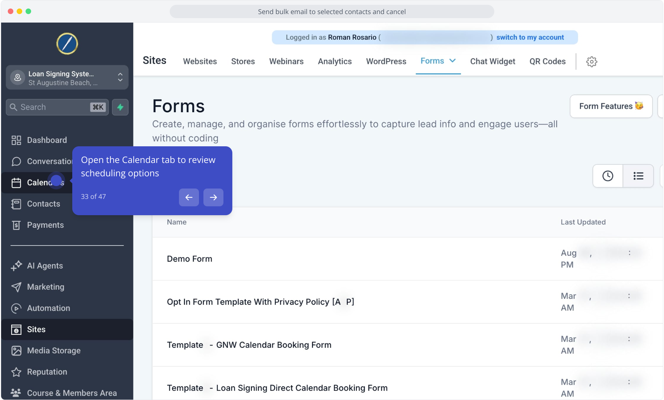664x400 pixels.
Task: Select Sites in the sidebar
Action: click(67, 329)
